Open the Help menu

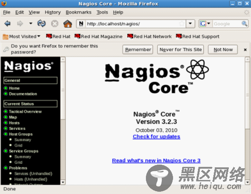click(118, 12)
